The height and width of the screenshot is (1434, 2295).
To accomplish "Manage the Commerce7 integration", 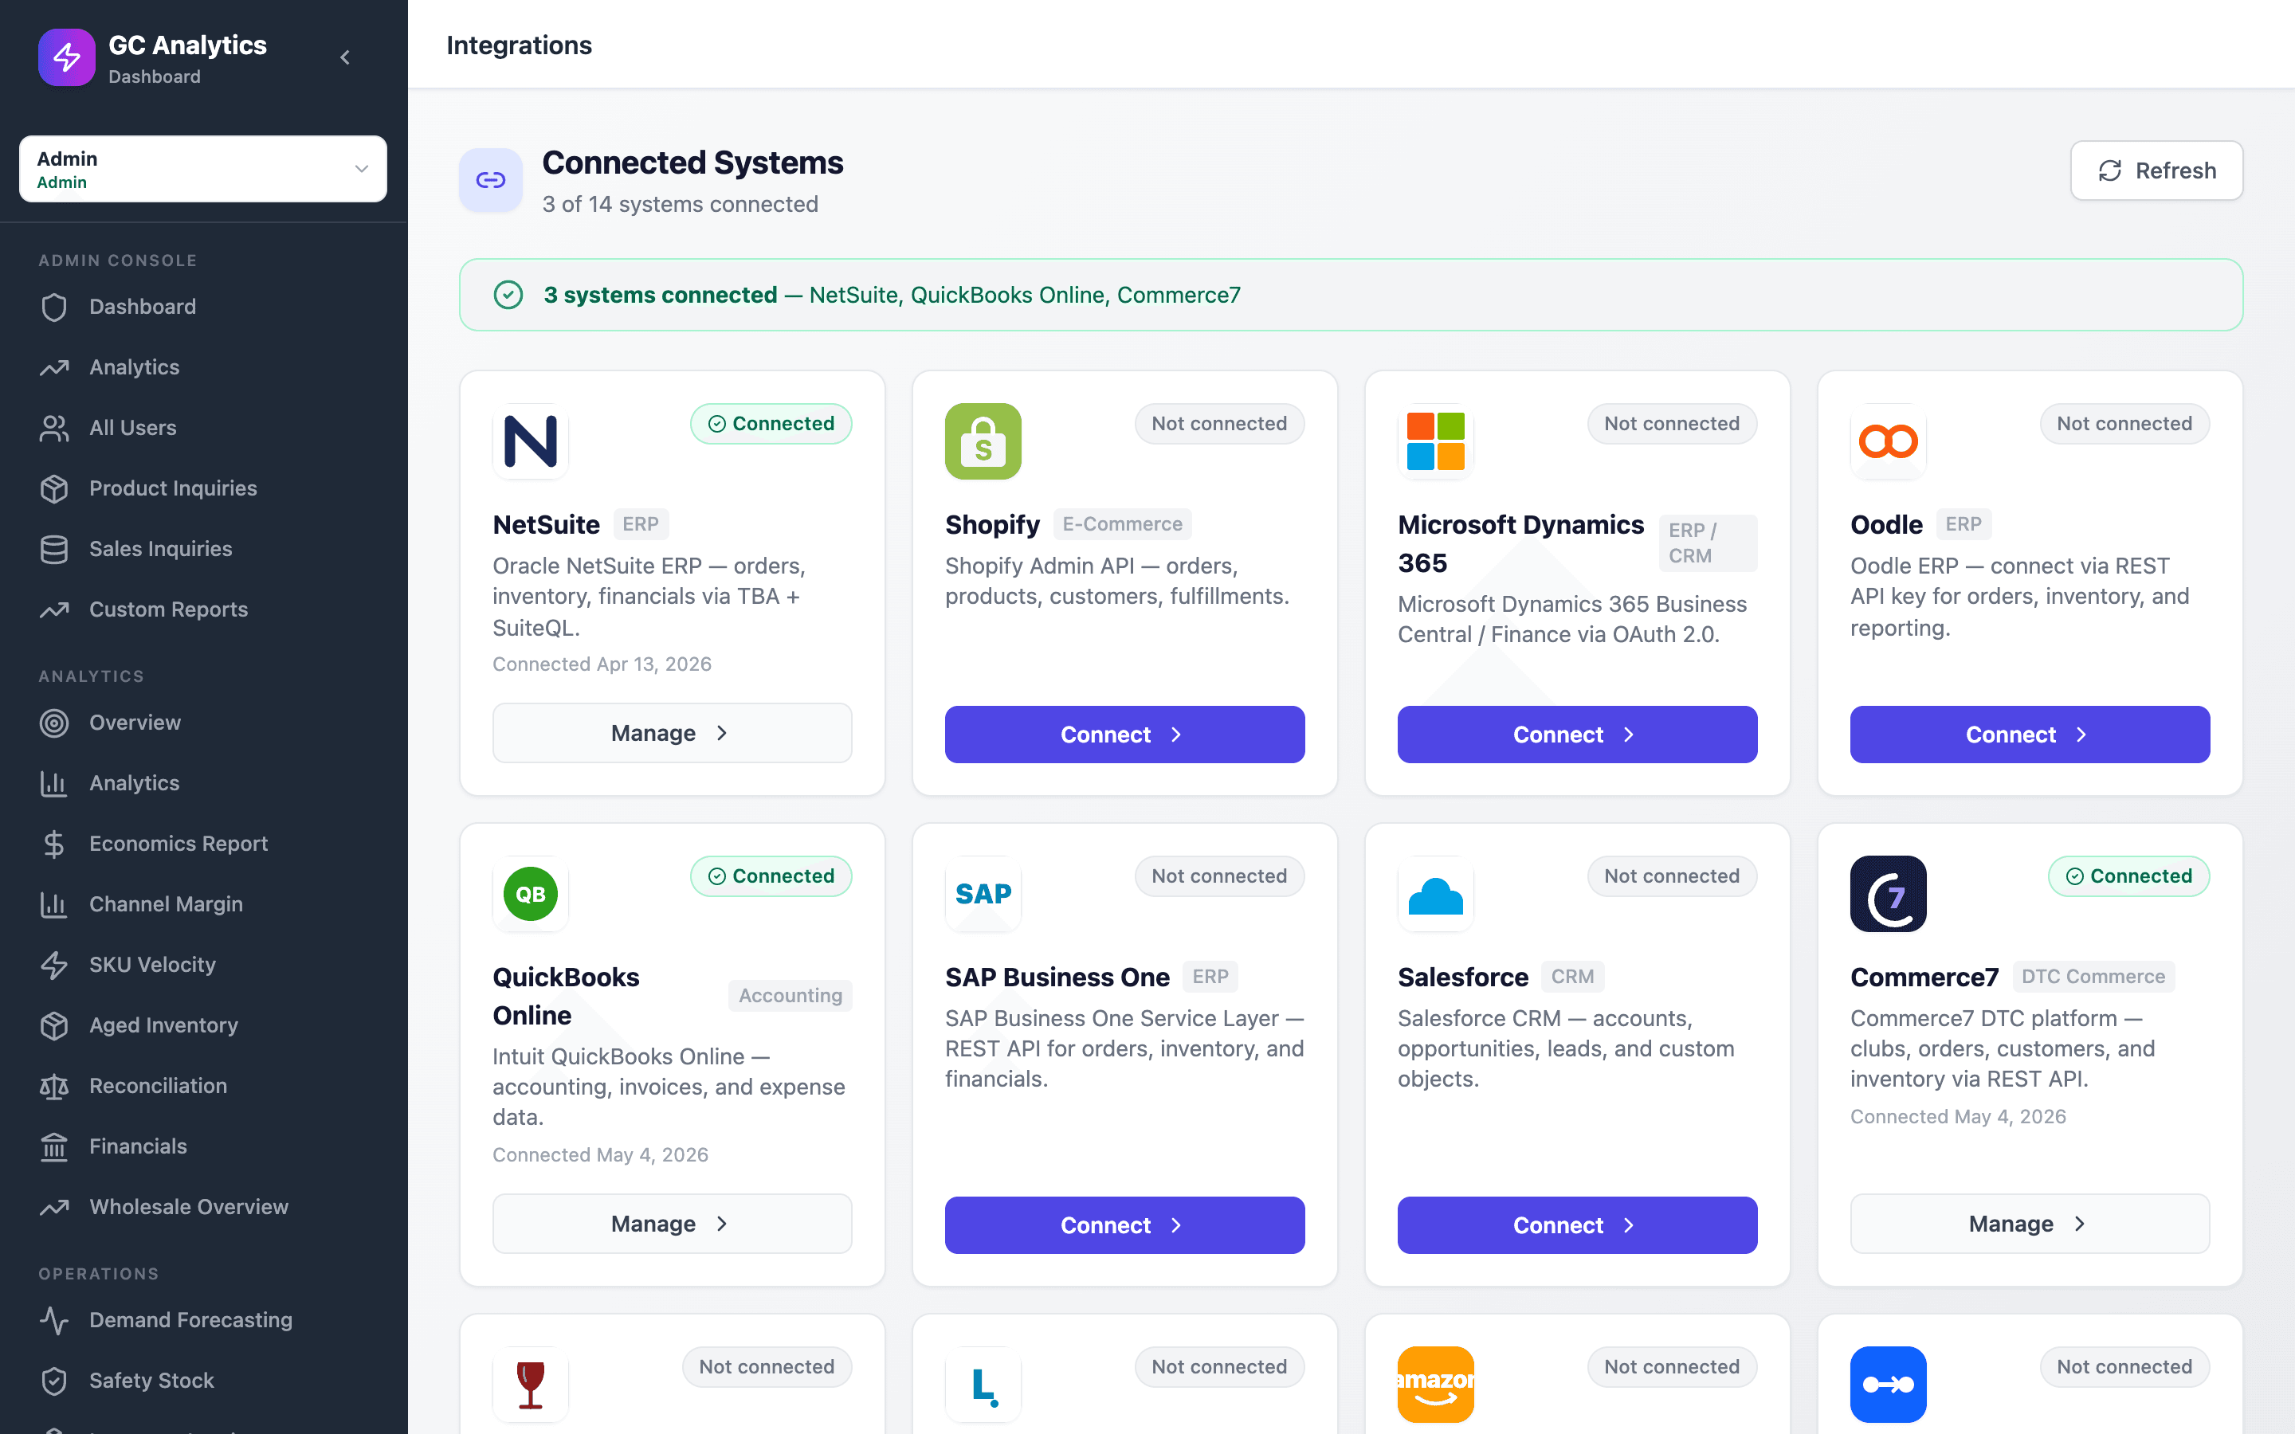I will pos(2030,1224).
